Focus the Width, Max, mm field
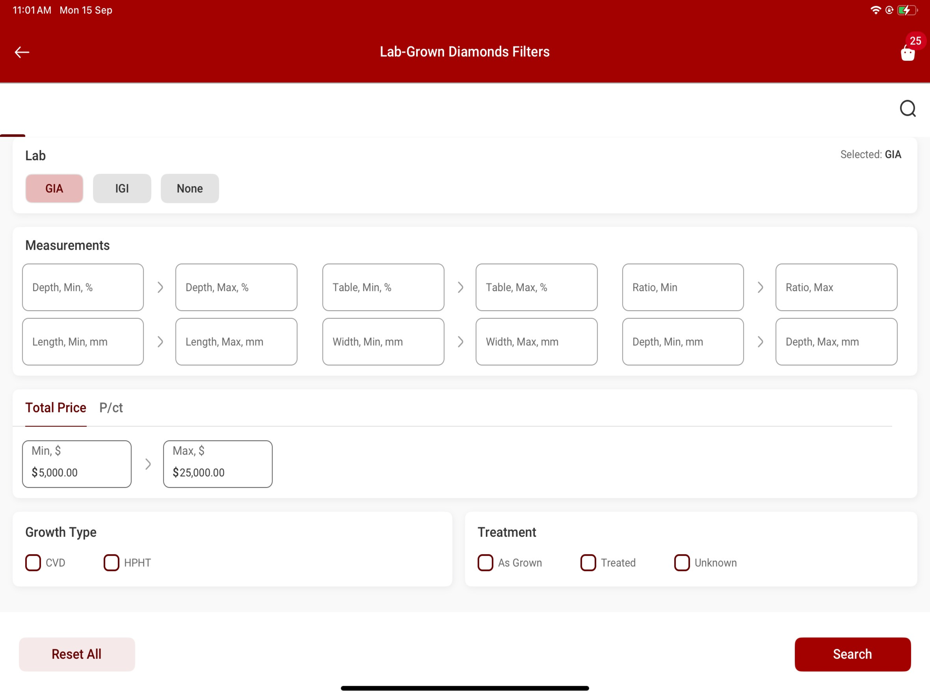 [x=536, y=341]
